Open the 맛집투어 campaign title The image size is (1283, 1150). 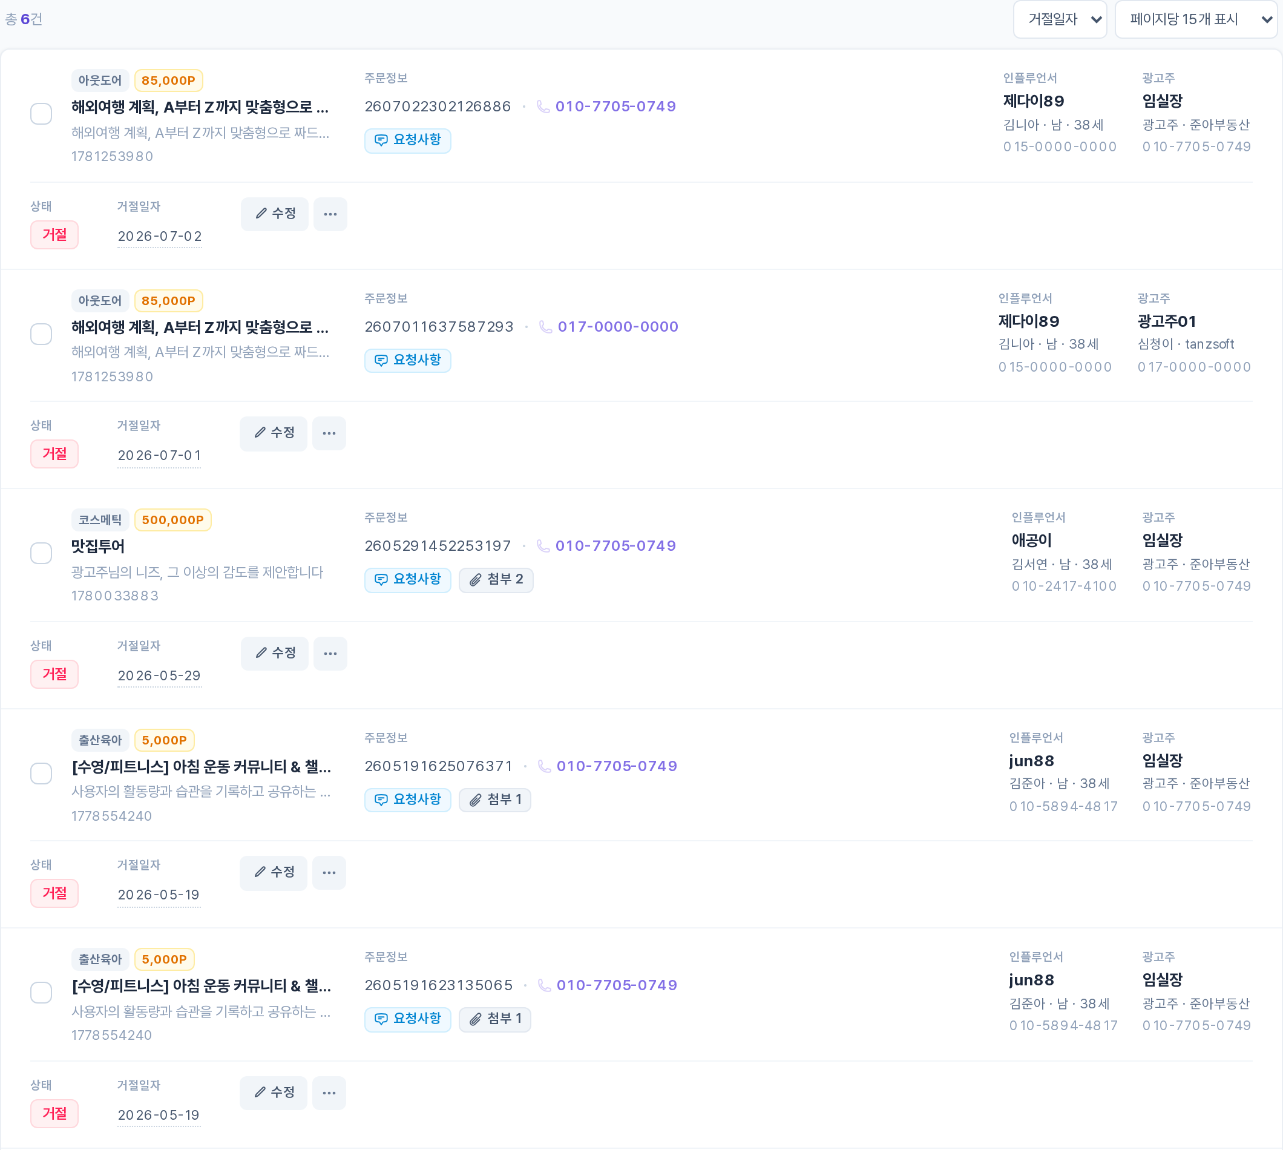point(98,546)
